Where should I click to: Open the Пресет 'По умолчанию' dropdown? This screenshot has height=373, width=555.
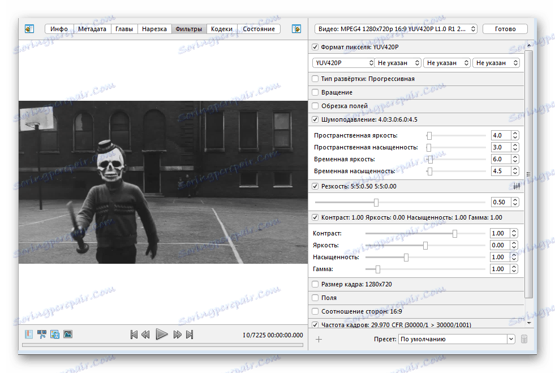coord(455,339)
